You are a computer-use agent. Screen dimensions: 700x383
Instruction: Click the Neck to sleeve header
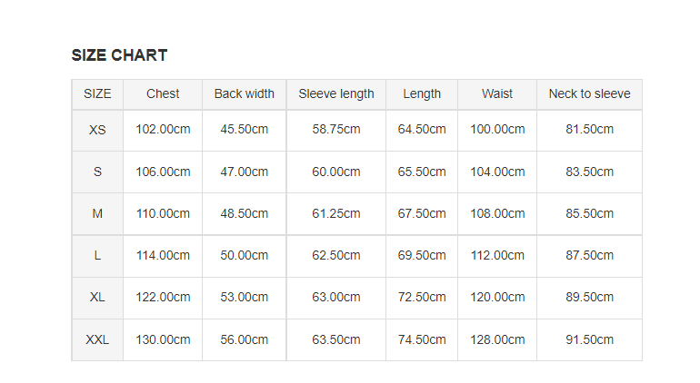589,94
